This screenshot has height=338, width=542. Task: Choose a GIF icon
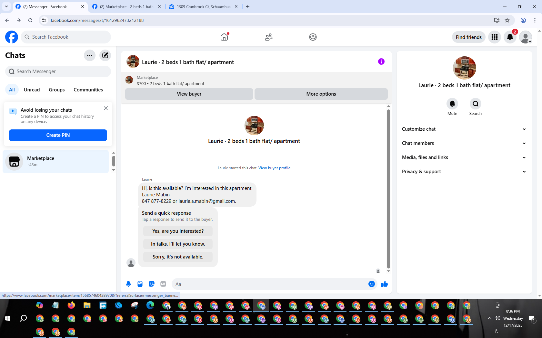163,284
